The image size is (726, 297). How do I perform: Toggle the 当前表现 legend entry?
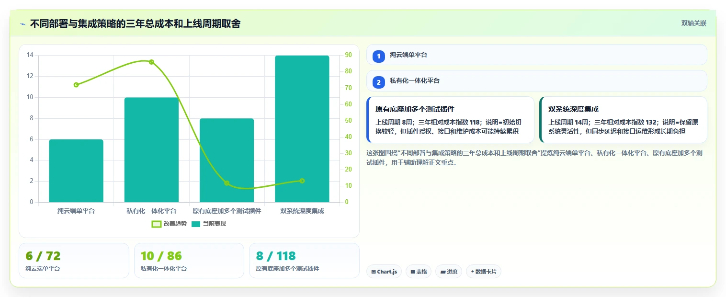pos(209,224)
